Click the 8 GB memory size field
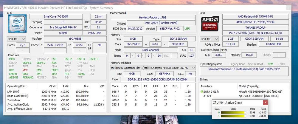298x124 pixels. (x=133, y=39)
